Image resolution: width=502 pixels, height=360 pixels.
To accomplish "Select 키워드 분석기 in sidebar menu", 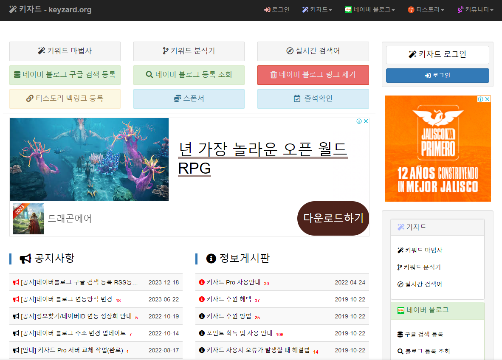I will 419,267.
